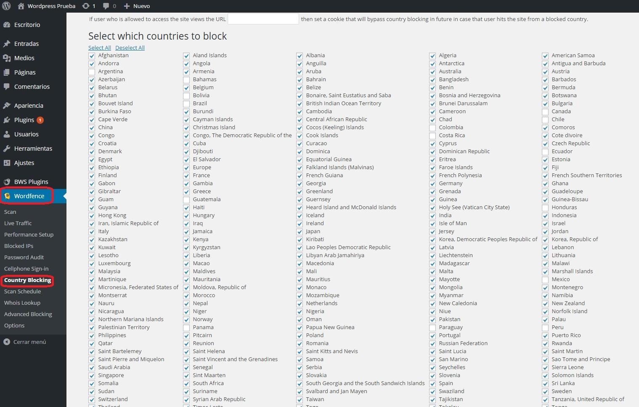Click the Ajustes settings icon
This screenshot has height=407, width=639.
click(7, 163)
